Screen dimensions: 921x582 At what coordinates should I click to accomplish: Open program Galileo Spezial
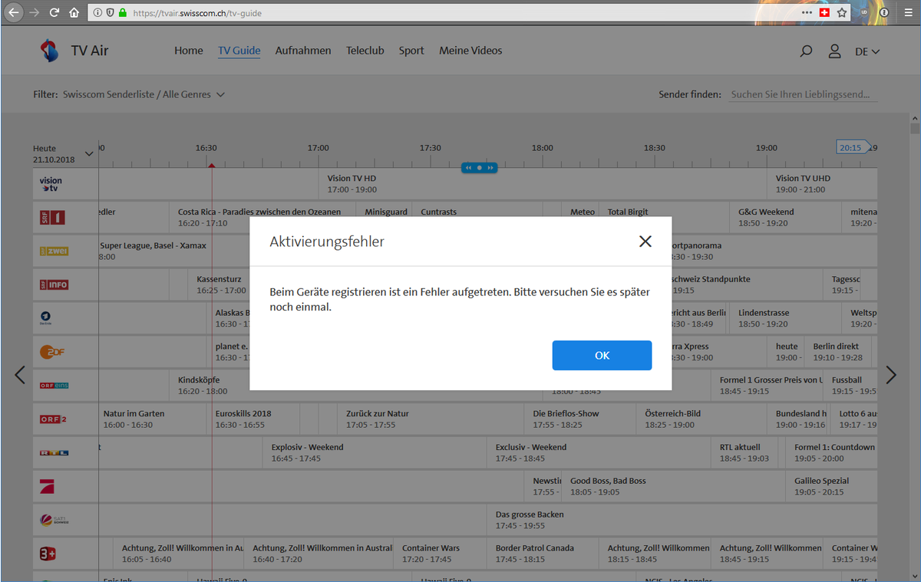[x=833, y=486]
